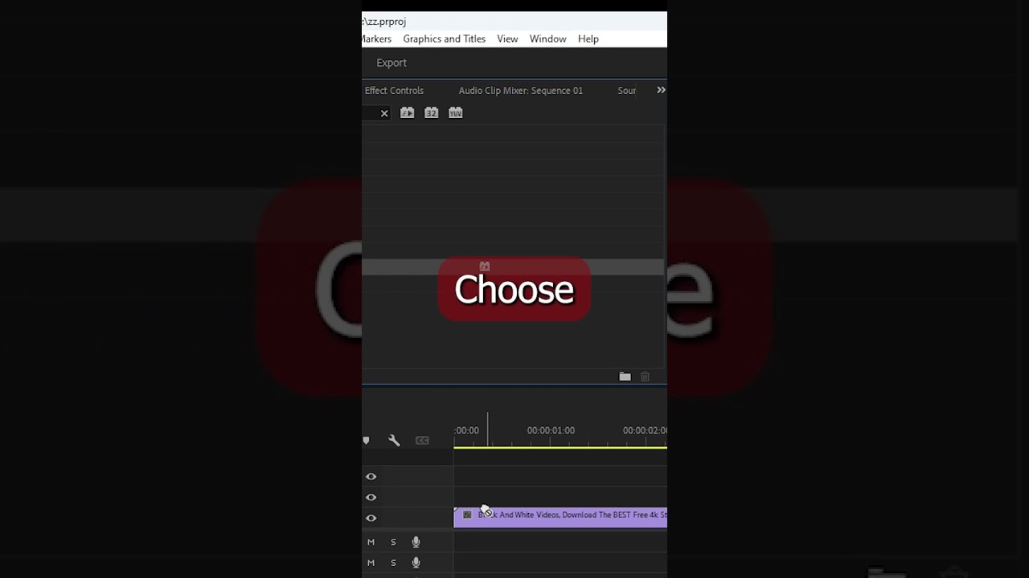Click the fx badge on the purple clip
This screenshot has width=1029, height=578.
(467, 515)
